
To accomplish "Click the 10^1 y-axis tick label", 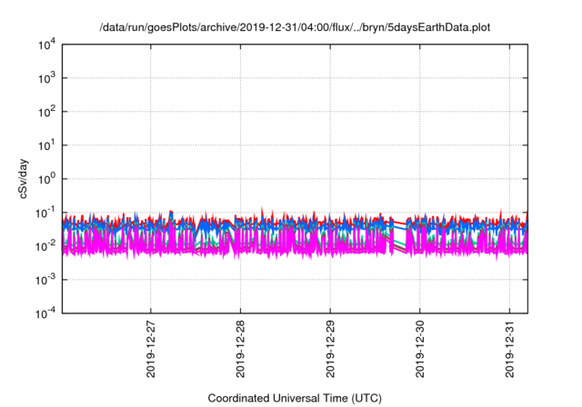I will pos(47,145).
